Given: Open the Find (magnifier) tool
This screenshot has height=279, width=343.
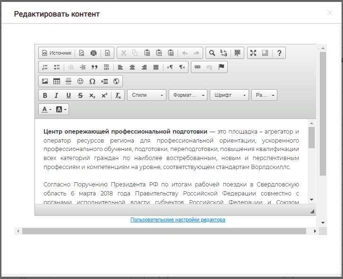Looking at the screenshot, I should (x=212, y=53).
